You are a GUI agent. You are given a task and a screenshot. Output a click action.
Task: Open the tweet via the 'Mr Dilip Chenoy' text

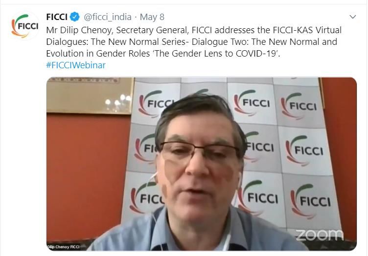point(79,30)
